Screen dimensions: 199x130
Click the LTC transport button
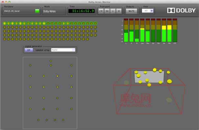pos(101,11)
